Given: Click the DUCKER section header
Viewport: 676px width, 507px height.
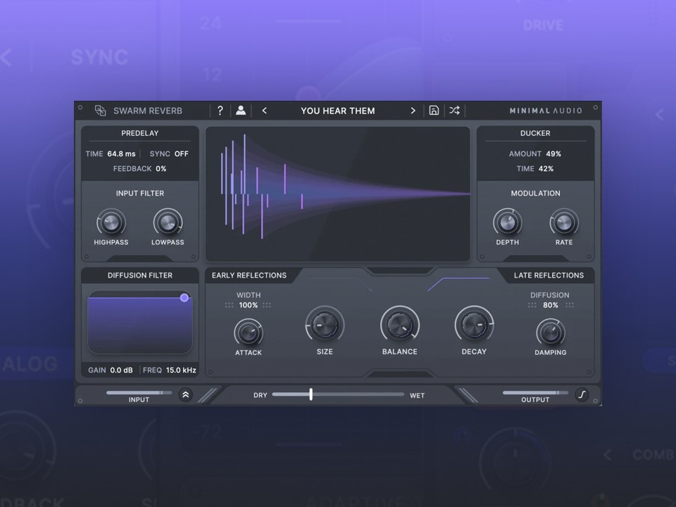Looking at the screenshot, I should coord(535,133).
